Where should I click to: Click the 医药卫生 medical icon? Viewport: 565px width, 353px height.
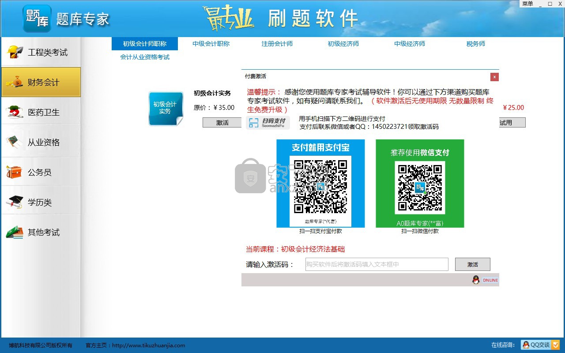[15, 112]
